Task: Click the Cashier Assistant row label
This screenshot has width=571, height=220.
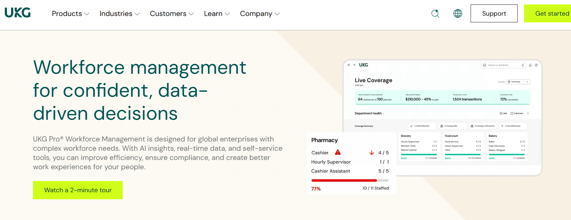Action: [x=331, y=171]
